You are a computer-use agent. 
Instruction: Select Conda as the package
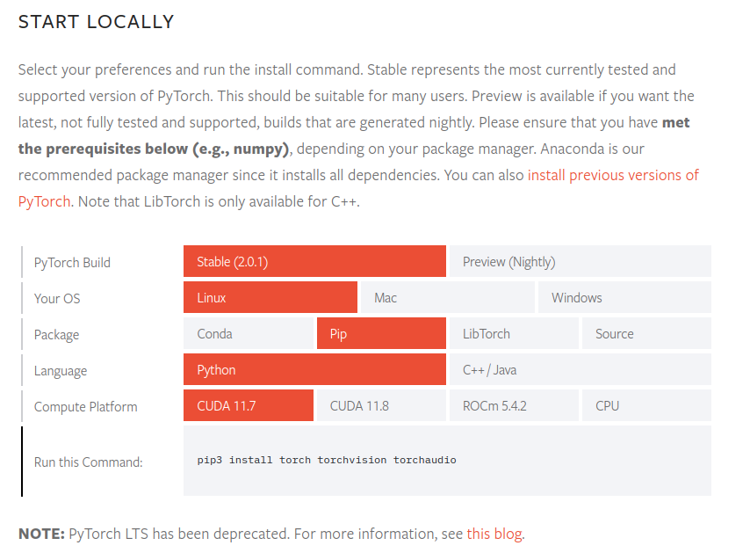click(248, 334)
